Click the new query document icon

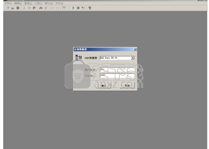[x=8, y=8]
